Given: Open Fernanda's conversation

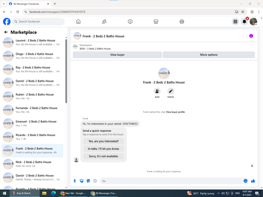Looking at the screenshot, I should click(x=33, y=110).
